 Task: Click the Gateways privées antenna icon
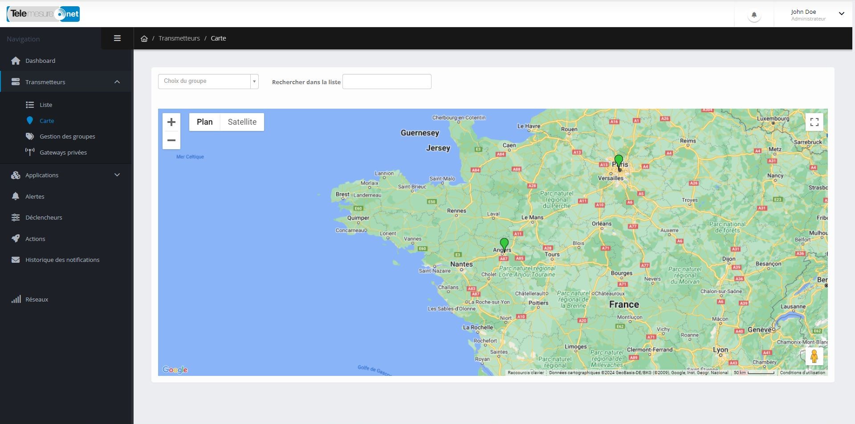point(30,152)
